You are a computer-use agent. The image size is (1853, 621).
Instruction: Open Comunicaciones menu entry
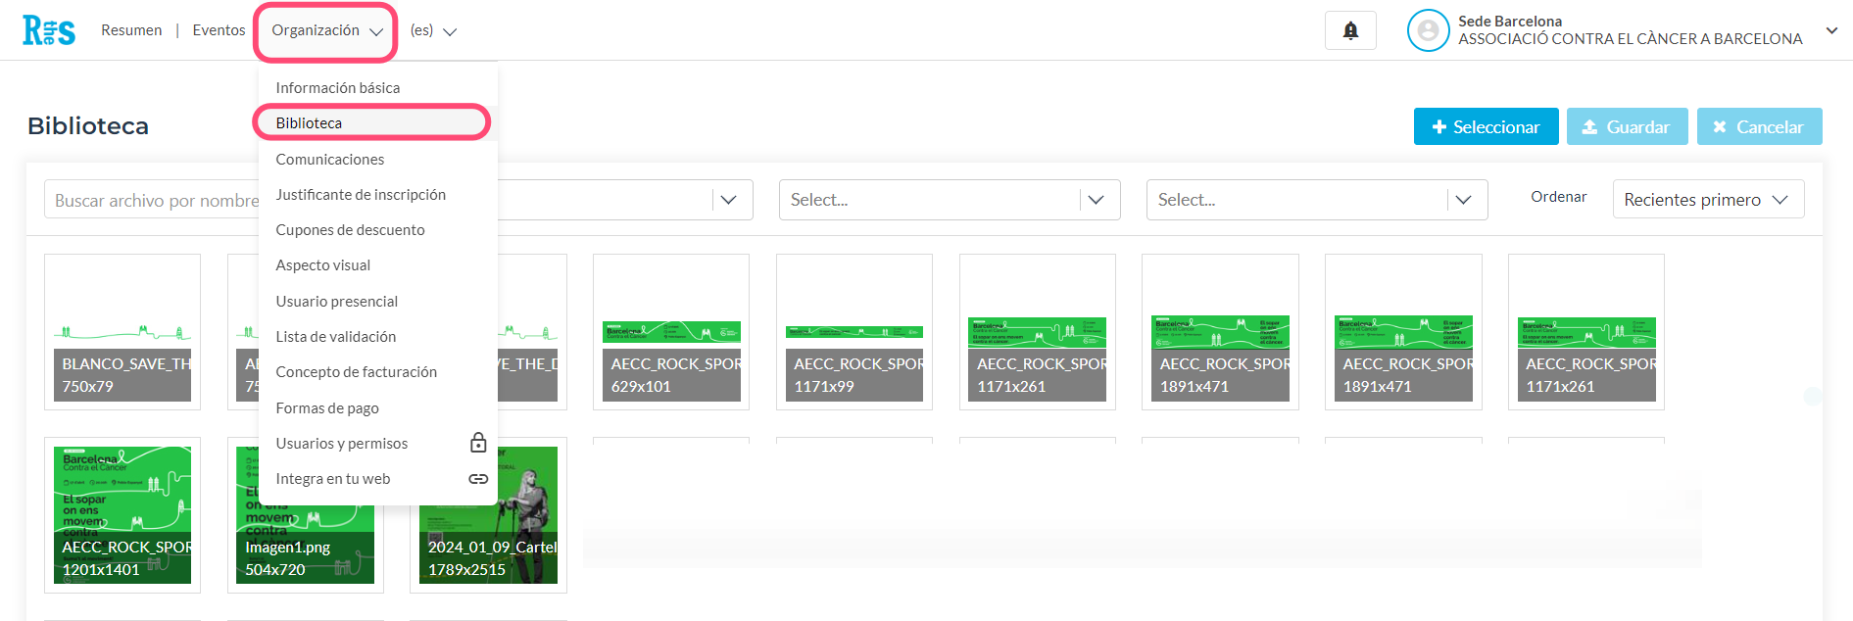tap(378, 159)
